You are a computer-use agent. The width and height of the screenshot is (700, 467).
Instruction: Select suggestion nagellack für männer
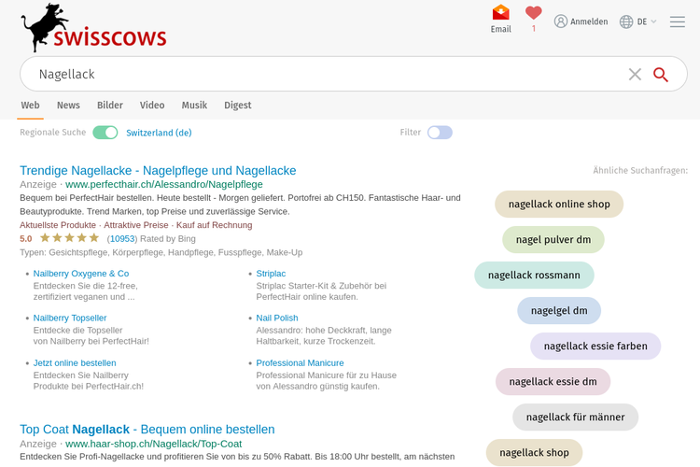pos(575,417)
